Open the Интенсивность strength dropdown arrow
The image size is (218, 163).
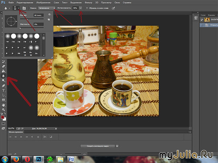click(81, 8)
